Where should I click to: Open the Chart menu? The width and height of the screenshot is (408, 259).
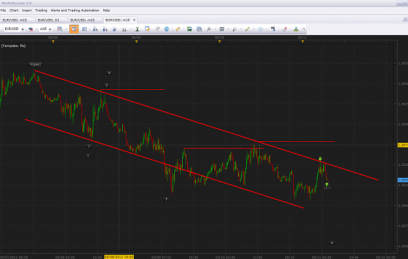point(14,10)
